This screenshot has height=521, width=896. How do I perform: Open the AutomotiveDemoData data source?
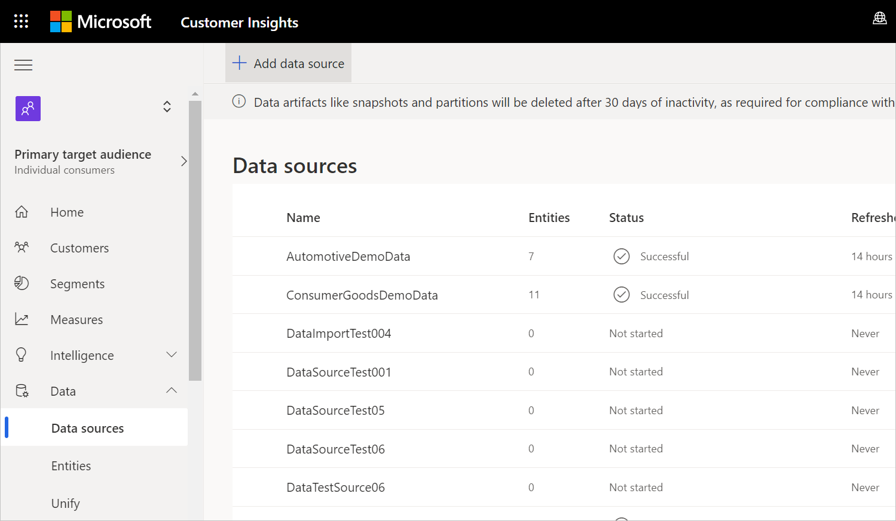click(348, 257)
